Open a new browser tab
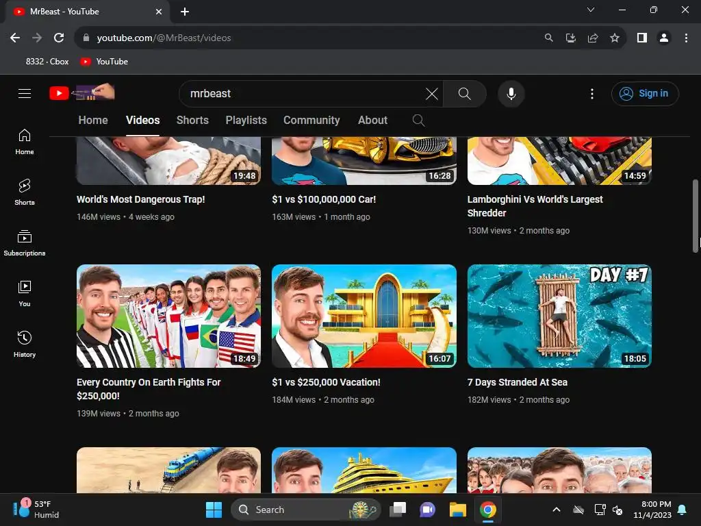Viewport: 701px width, 526px height. (x=185, y=12)
